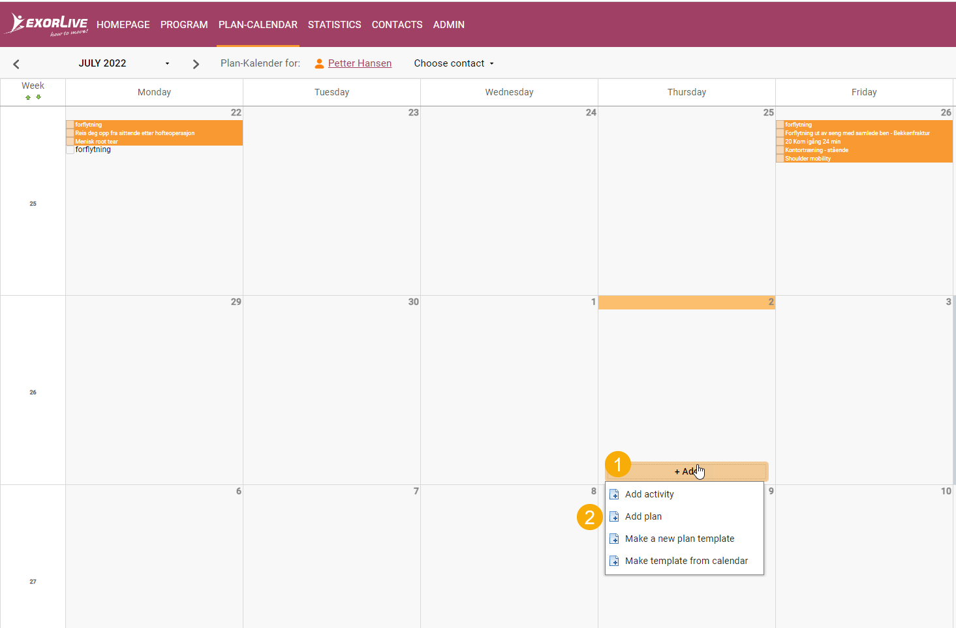This screenshot has width=956, height=628.
Task: Click week number 26 label
Action: 33,392
